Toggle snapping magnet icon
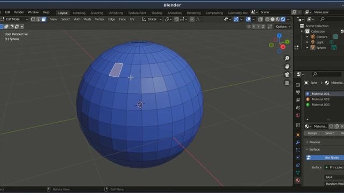This screenshot has height=193, width=344. tap(176, 19)
